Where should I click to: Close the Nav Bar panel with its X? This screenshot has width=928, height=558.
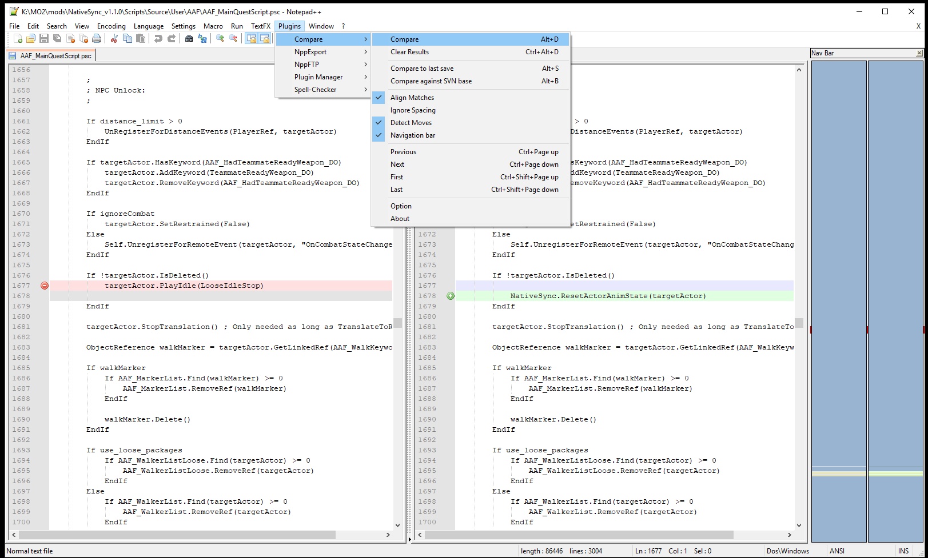pyautogui.click(x=919, y=53)
